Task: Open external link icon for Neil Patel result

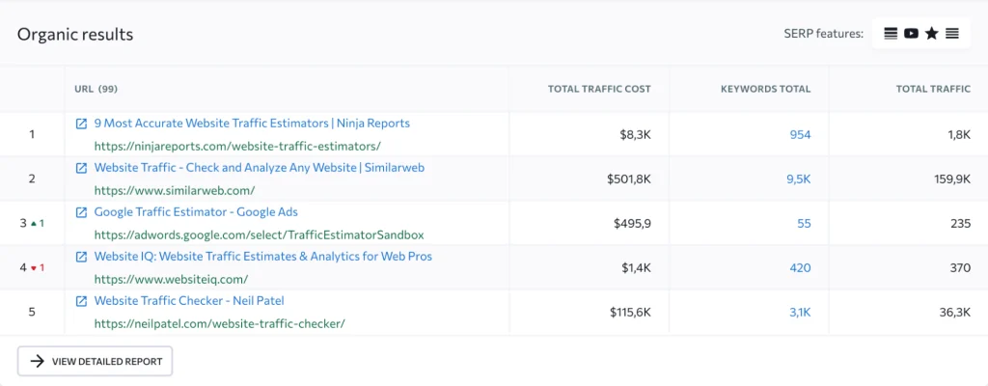Action: [81, 301]
